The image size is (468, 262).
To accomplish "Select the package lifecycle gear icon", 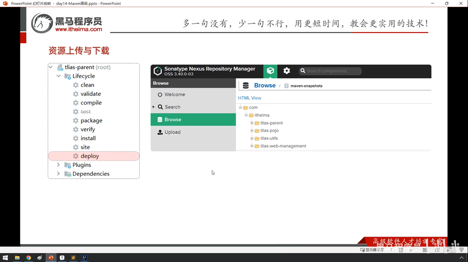I will (76, 121).
